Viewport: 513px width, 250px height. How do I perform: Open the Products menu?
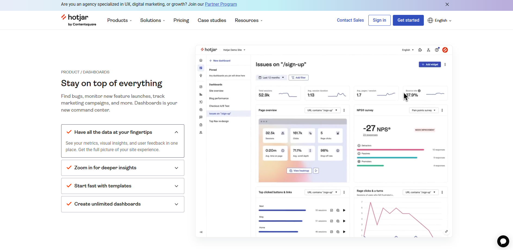click(x=119, y=20)
